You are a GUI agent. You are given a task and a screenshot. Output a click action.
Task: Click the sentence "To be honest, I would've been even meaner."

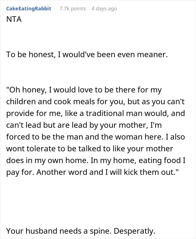(x=87, y=54)
